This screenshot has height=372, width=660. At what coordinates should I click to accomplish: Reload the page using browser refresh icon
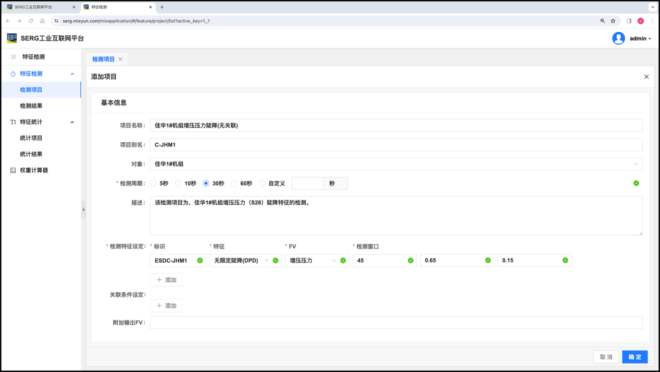point(31,21)
